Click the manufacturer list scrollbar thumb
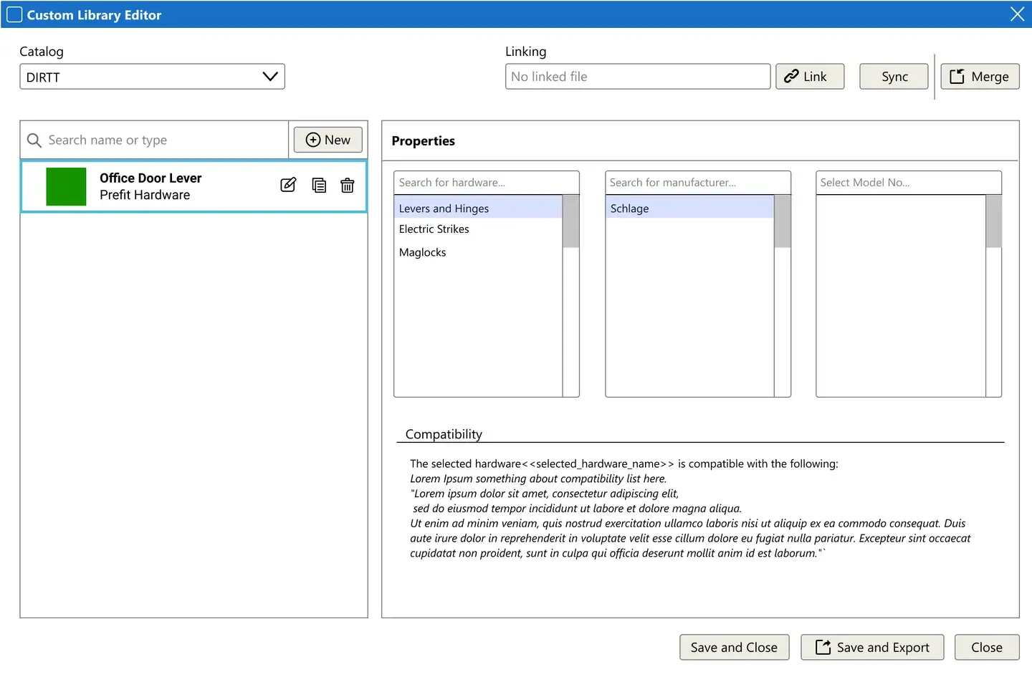The width and height of the screenshot is (1032, 677). (783, 221)
